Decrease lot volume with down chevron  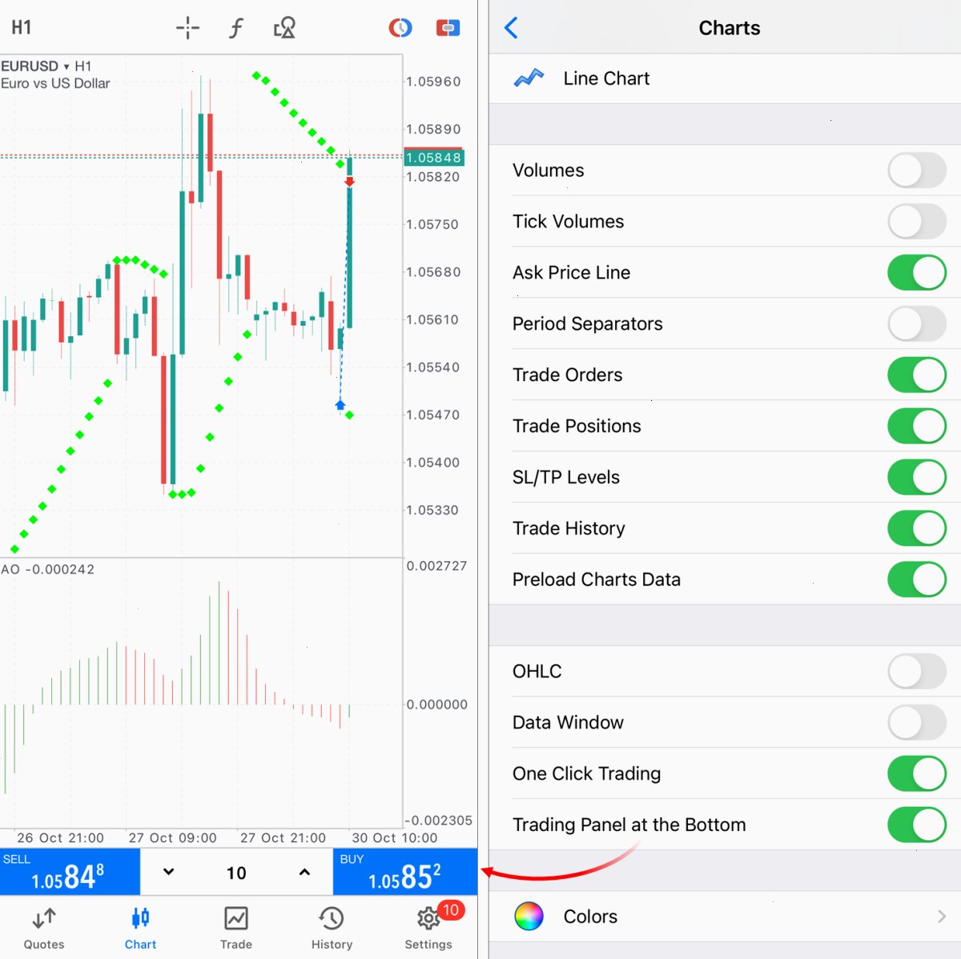(169, 872)
